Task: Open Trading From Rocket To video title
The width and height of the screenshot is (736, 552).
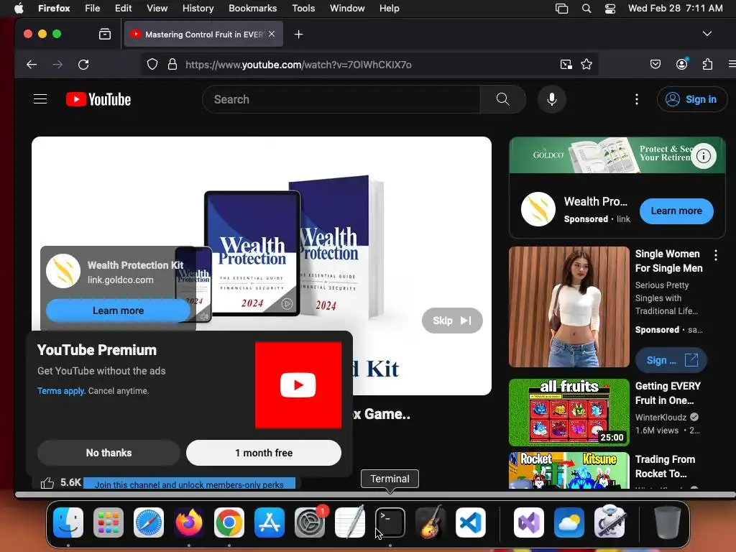Action: tap(665, 466)
